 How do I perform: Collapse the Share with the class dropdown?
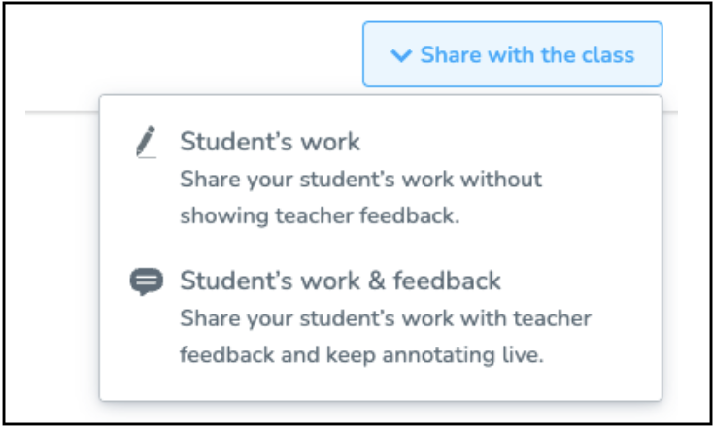[x=513, y=54]
